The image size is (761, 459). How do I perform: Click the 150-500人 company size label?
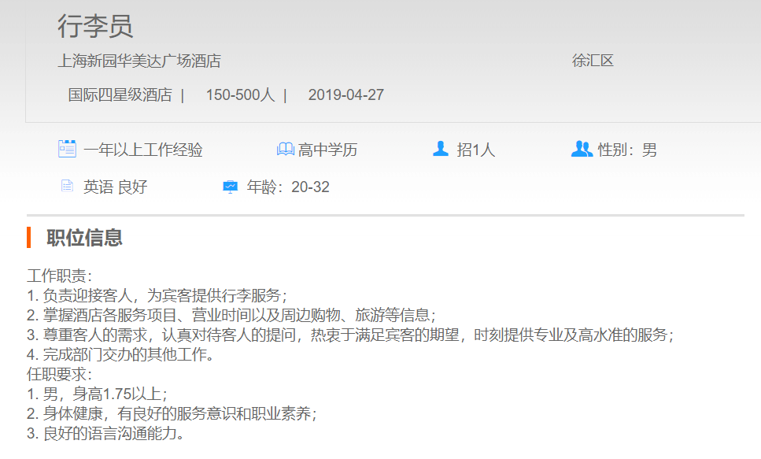click(240, 95)
